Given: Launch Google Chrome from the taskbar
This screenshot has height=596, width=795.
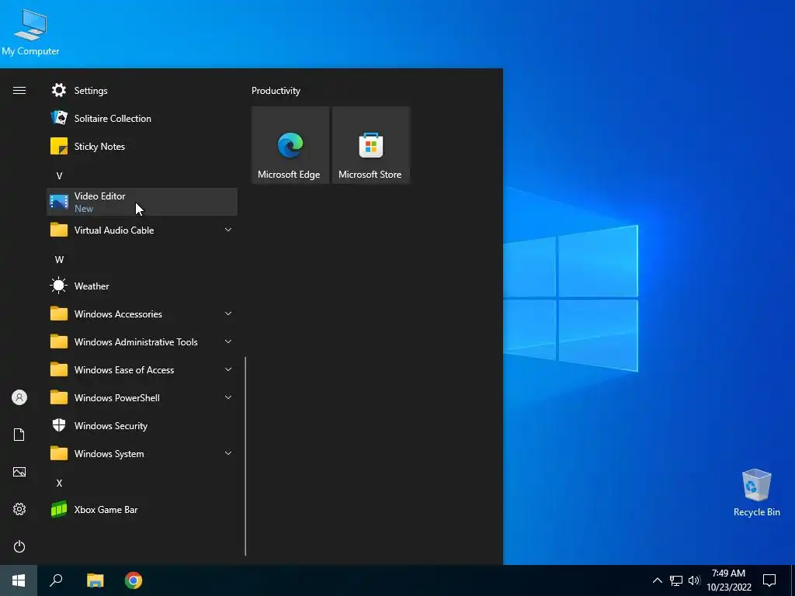Looking at the screenshot, I should tap(134, 580).
